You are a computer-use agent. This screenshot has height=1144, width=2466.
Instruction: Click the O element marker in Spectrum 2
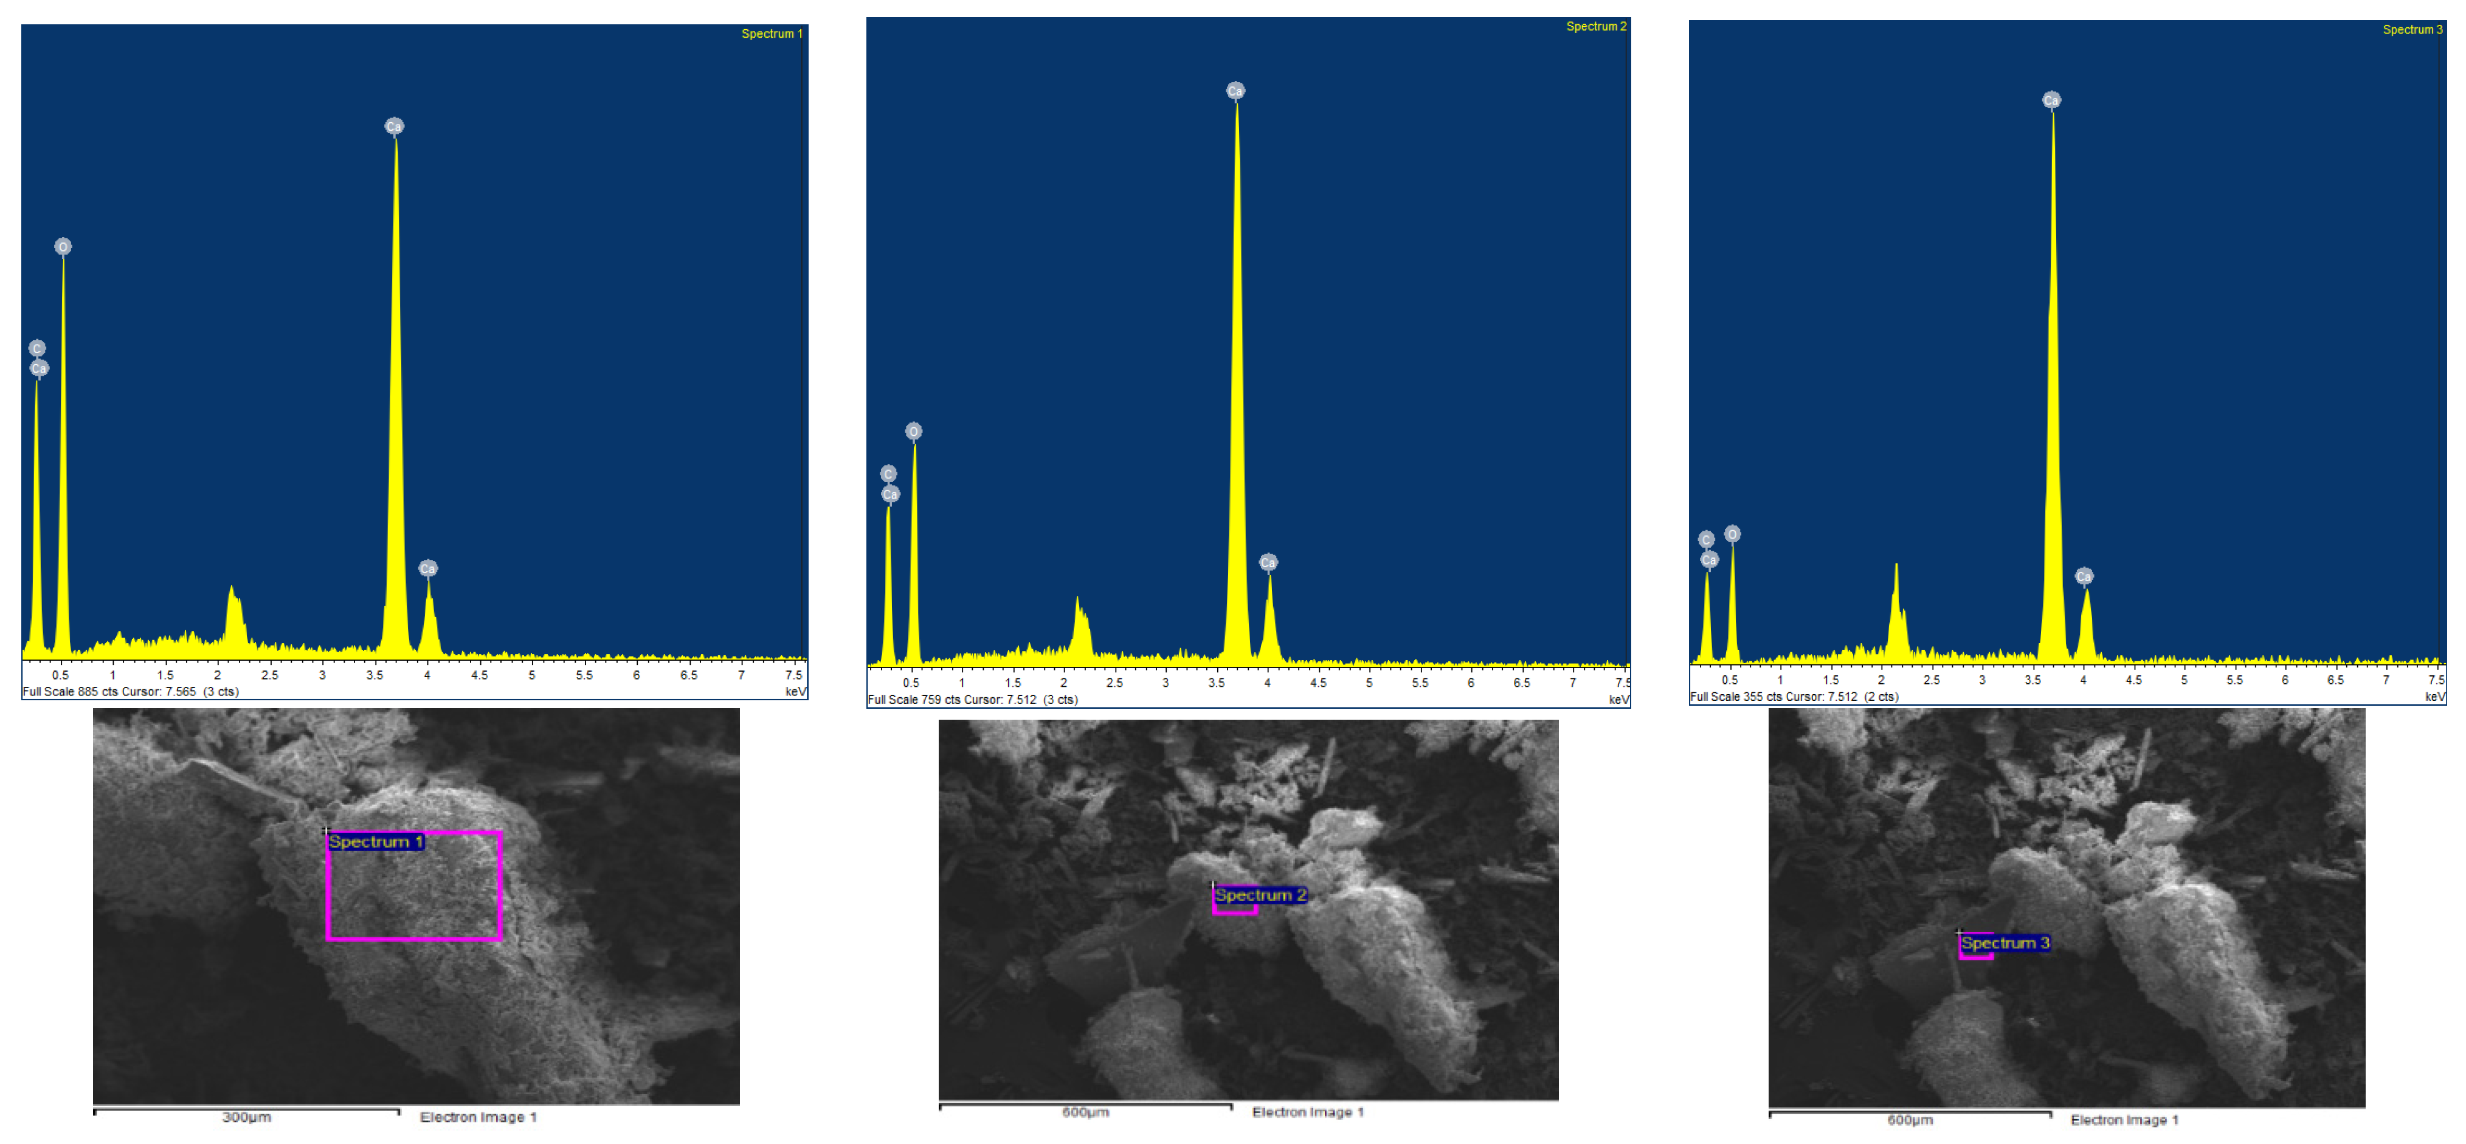[913, 432]
